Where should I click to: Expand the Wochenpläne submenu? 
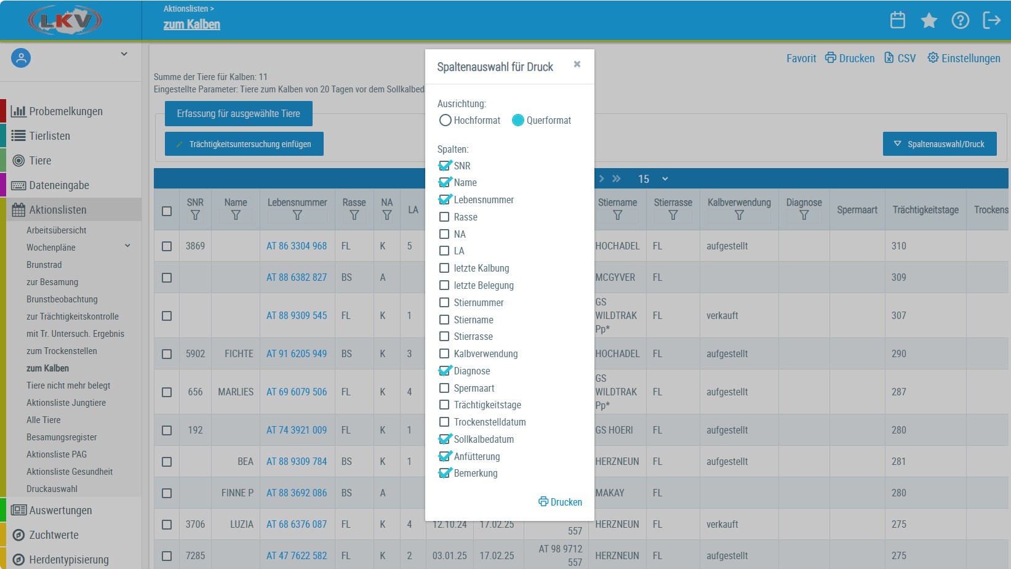[127, 246]
